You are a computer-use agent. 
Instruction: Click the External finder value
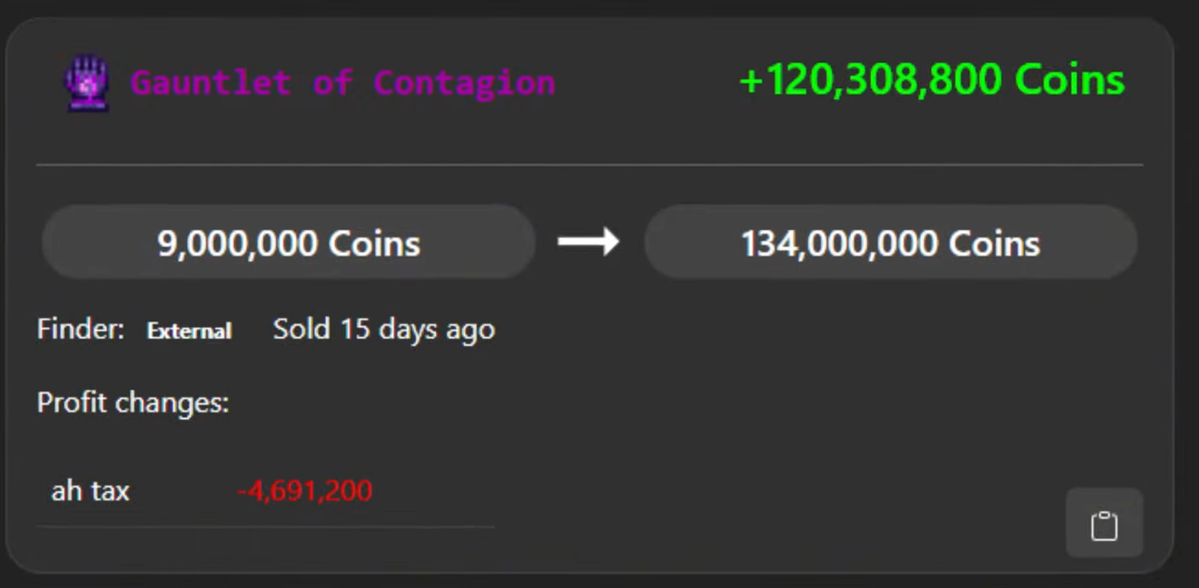coord(189,331)
